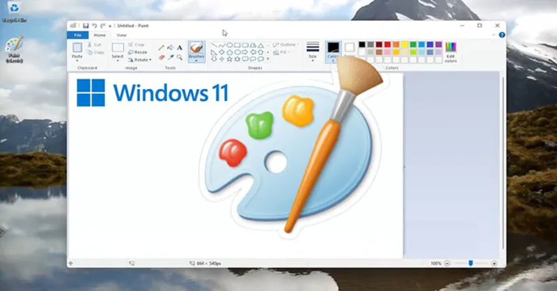557x291 pixels.
Task: Switch active color to Color 2
Action: click(350, 50)
